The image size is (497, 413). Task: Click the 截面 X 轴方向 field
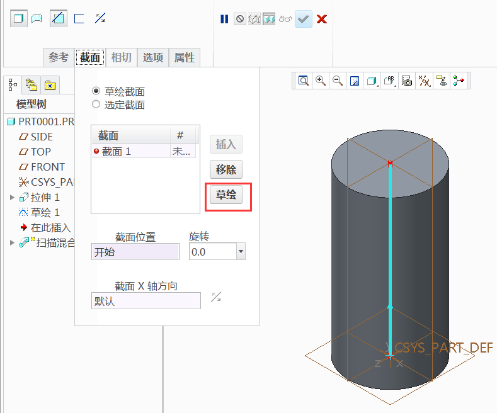pyautogui.click(x=146, y=300)
